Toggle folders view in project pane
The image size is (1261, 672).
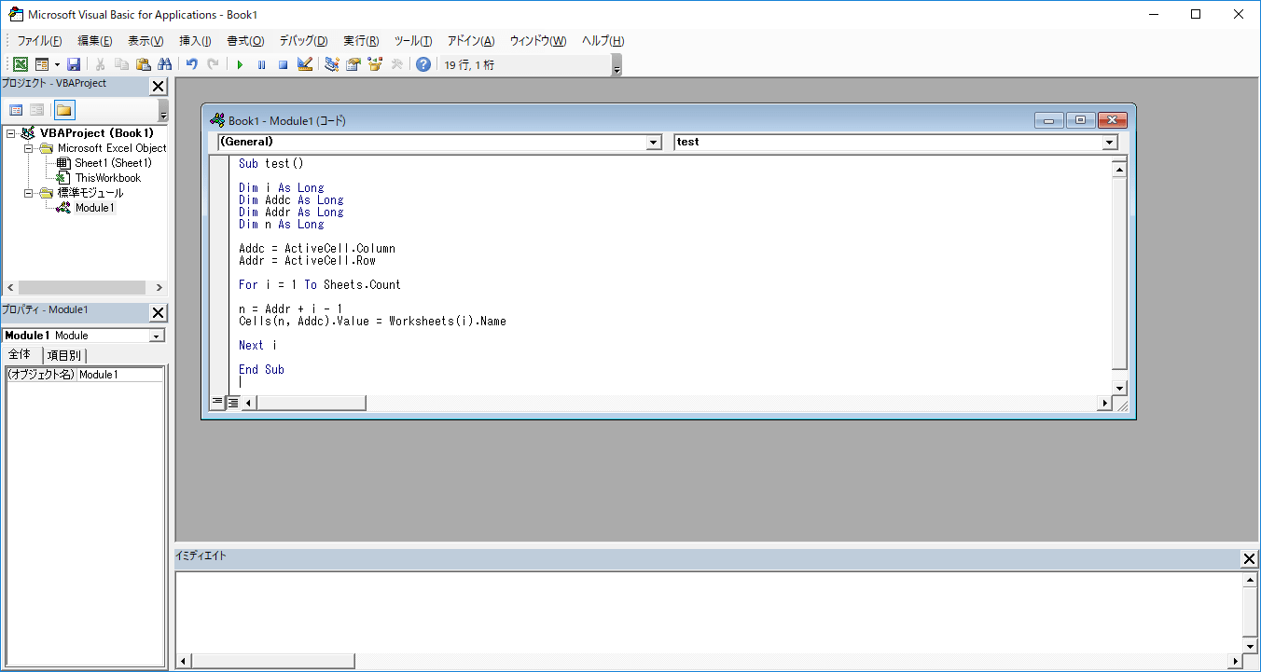tap(63, 110)
